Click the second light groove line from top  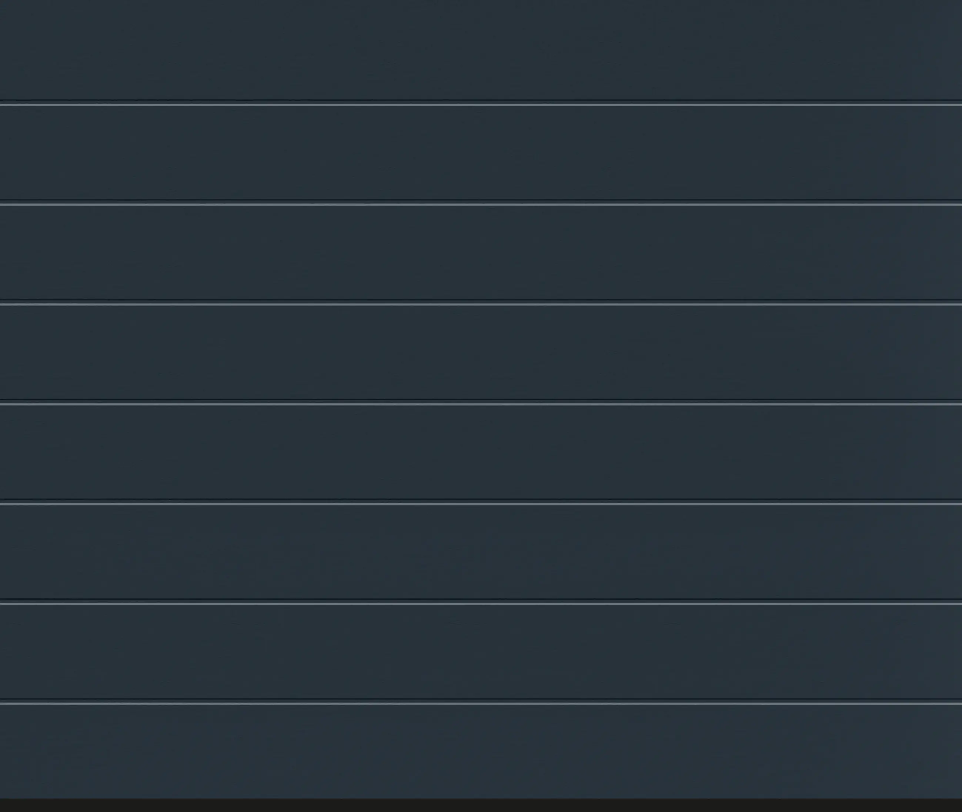[x=481, y=204]
